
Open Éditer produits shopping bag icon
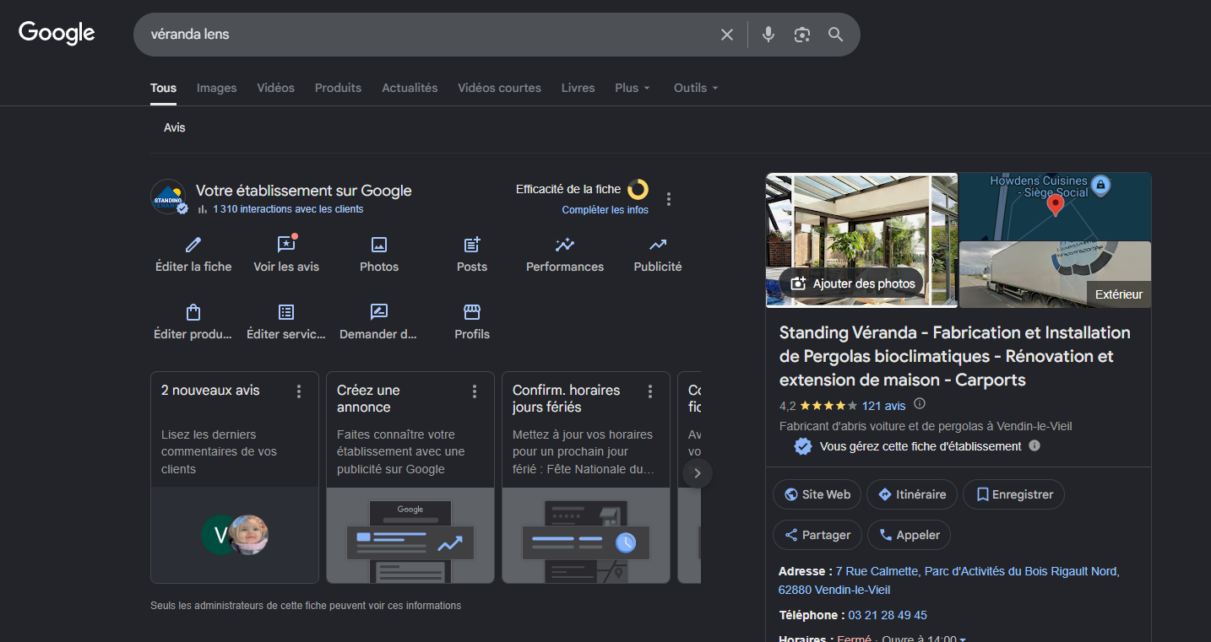(x=193, y=312)
